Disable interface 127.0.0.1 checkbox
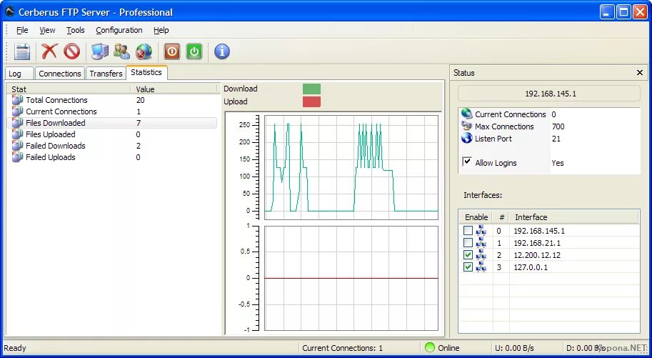 [x=468, y=267]
